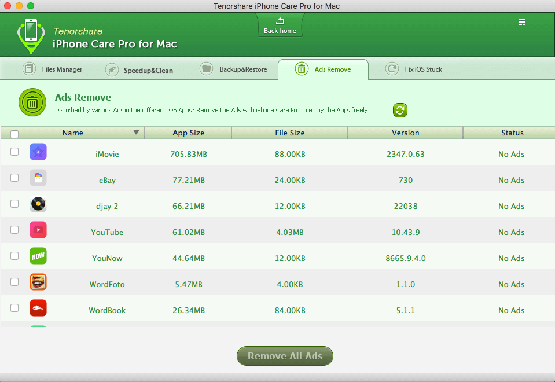Click the 4.03MB file size cell

click(x=290, y=232)
